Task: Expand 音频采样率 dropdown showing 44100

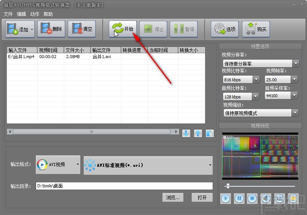Action: tap(294, 96)
